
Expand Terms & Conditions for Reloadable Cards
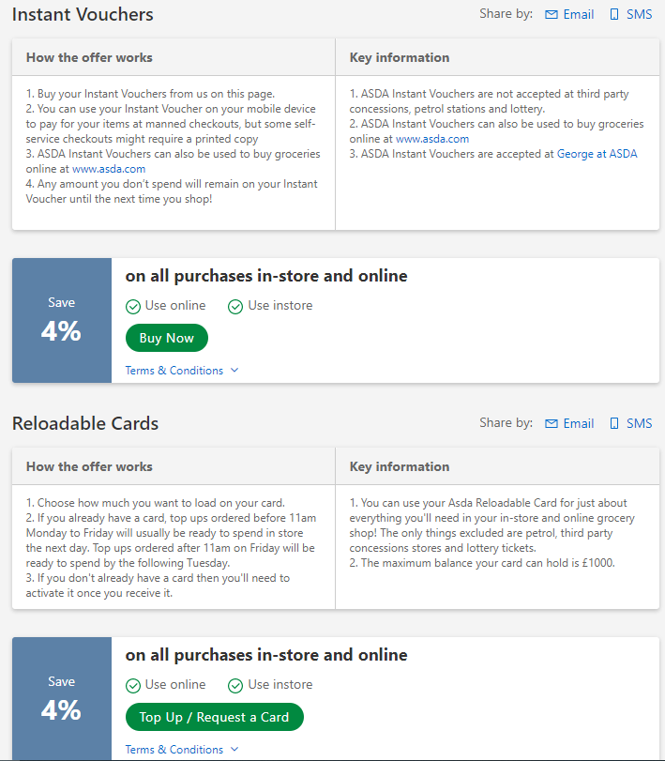pyautogui.click(x=182, y=750)
